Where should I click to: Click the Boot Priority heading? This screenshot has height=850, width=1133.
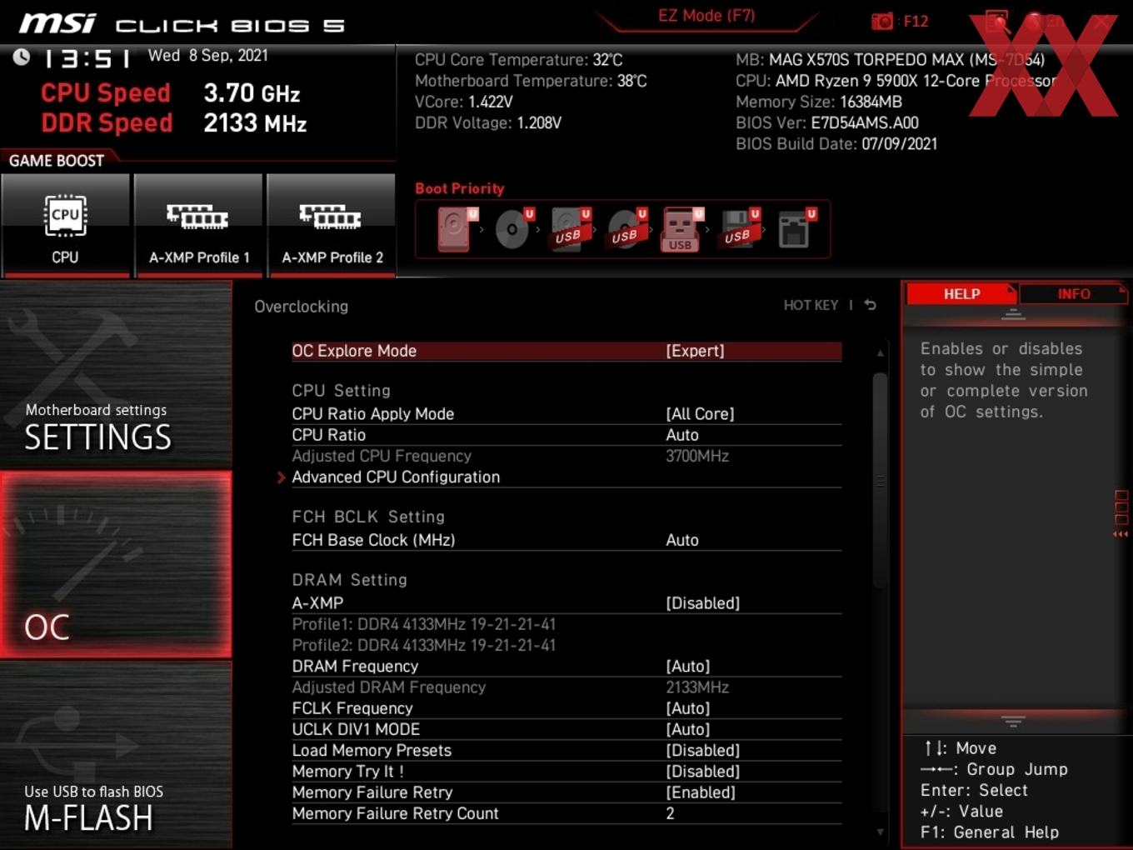coord(459,188)
